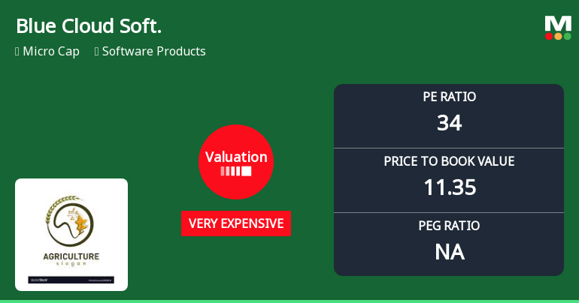The width and height of the screenshot is (579, 303).
Task: Click the 11.35 price to book value
Action: [449, 187]
